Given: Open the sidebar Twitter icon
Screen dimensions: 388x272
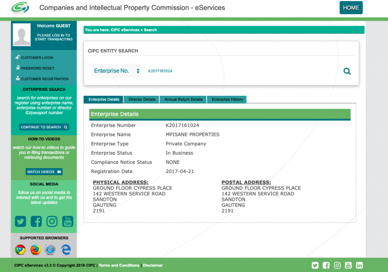Looking at the screenshot, I should point(21,221).
